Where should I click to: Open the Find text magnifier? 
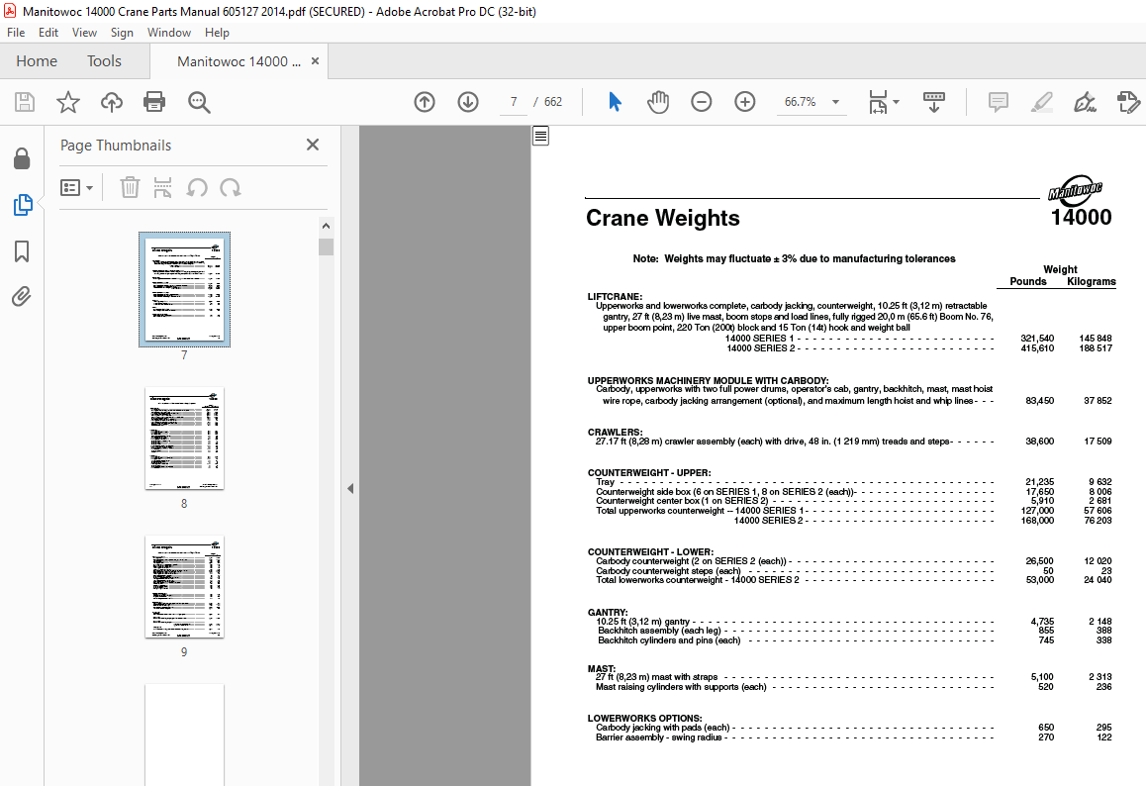pos(199,102)
